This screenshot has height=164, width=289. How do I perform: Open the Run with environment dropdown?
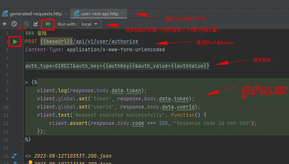pos(90,24)
